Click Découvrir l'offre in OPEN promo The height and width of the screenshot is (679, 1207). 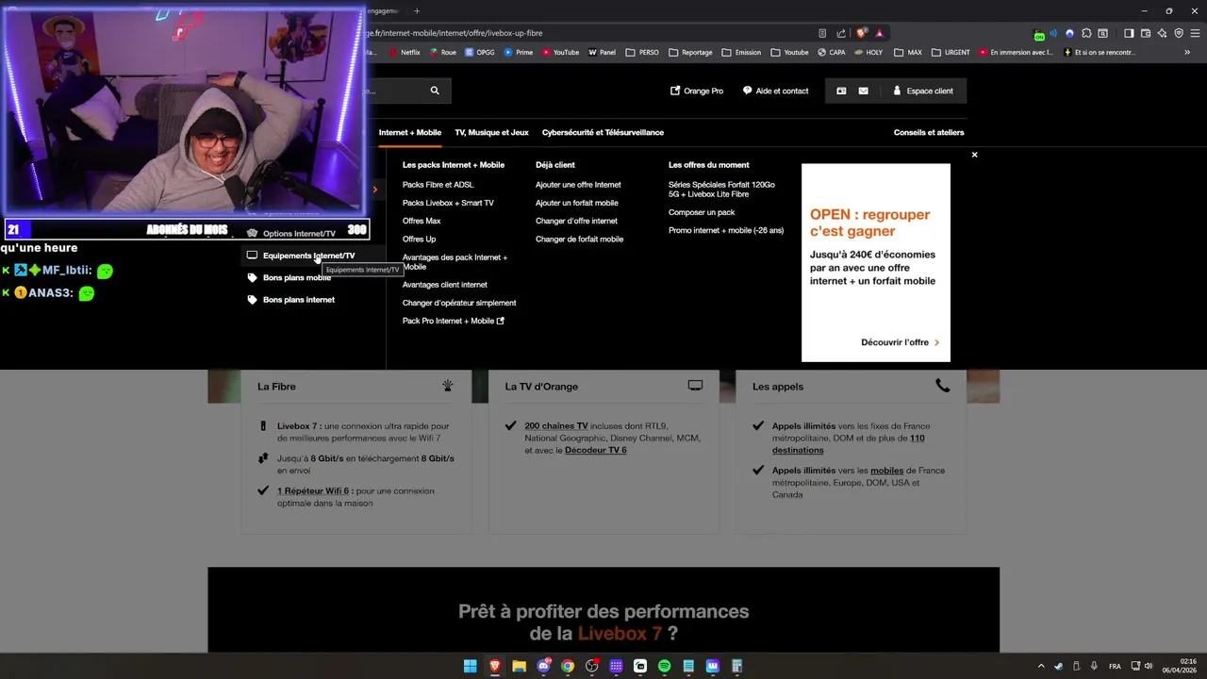900,342
